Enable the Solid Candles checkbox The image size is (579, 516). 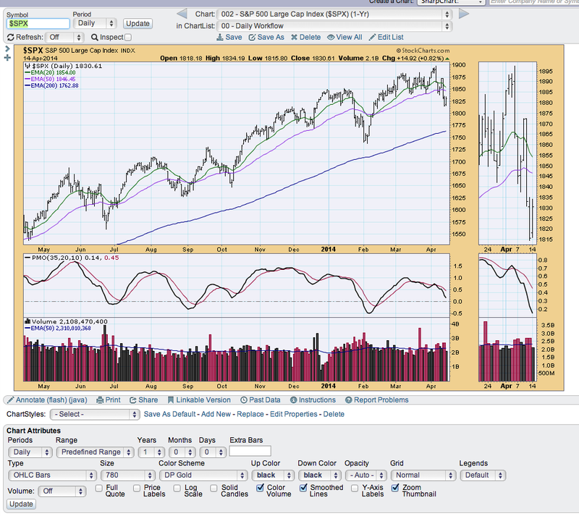coord(214,488)
